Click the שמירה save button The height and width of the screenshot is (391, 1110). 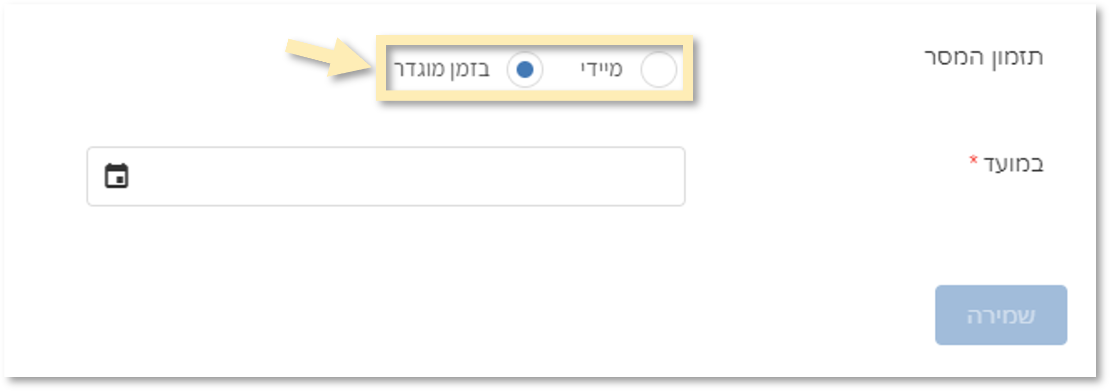1001,315
